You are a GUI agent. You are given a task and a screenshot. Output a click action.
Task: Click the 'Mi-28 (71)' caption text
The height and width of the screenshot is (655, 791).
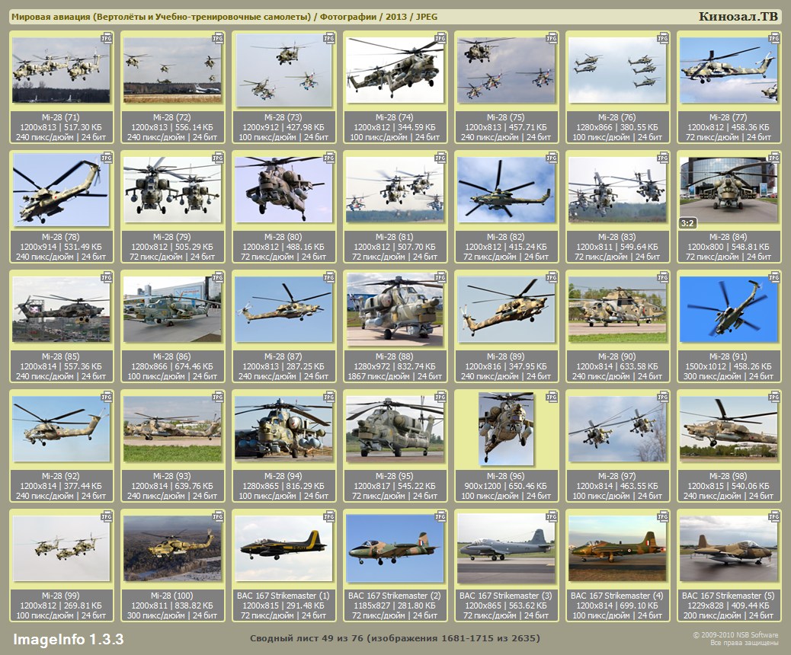pos(60,117)
